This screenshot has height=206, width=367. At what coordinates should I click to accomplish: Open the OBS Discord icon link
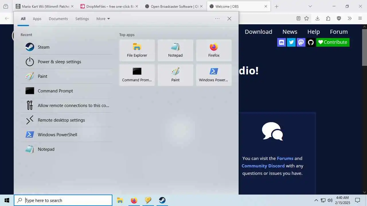(x=282, y=42)
